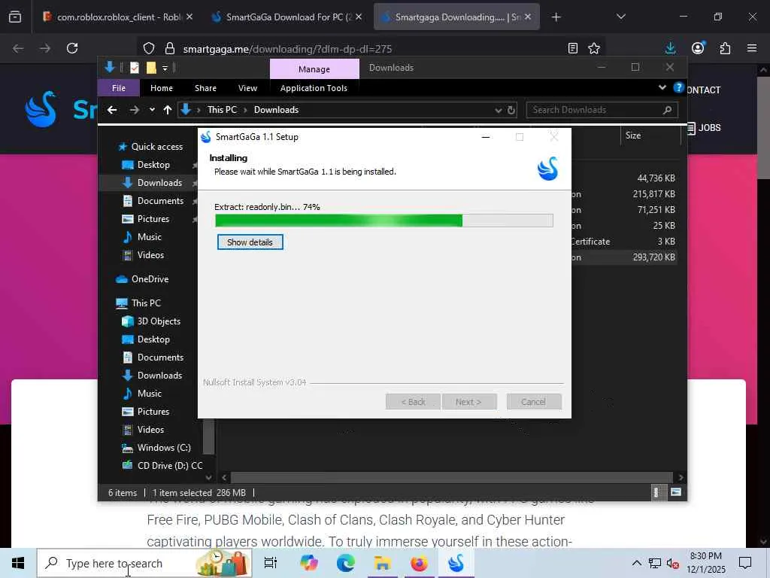Open Task View on taskbar
The image size is (770, 578).
271,563
